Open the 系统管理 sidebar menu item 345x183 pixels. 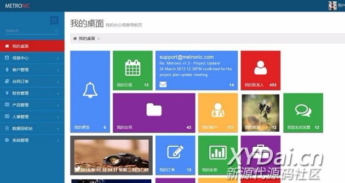pos(32,140)
